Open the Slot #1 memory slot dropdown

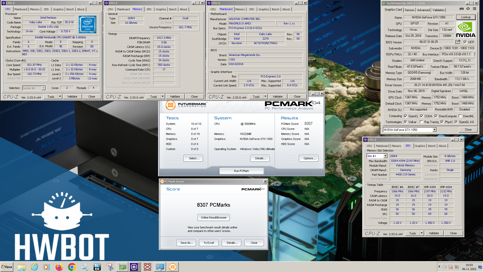[385, 156]
